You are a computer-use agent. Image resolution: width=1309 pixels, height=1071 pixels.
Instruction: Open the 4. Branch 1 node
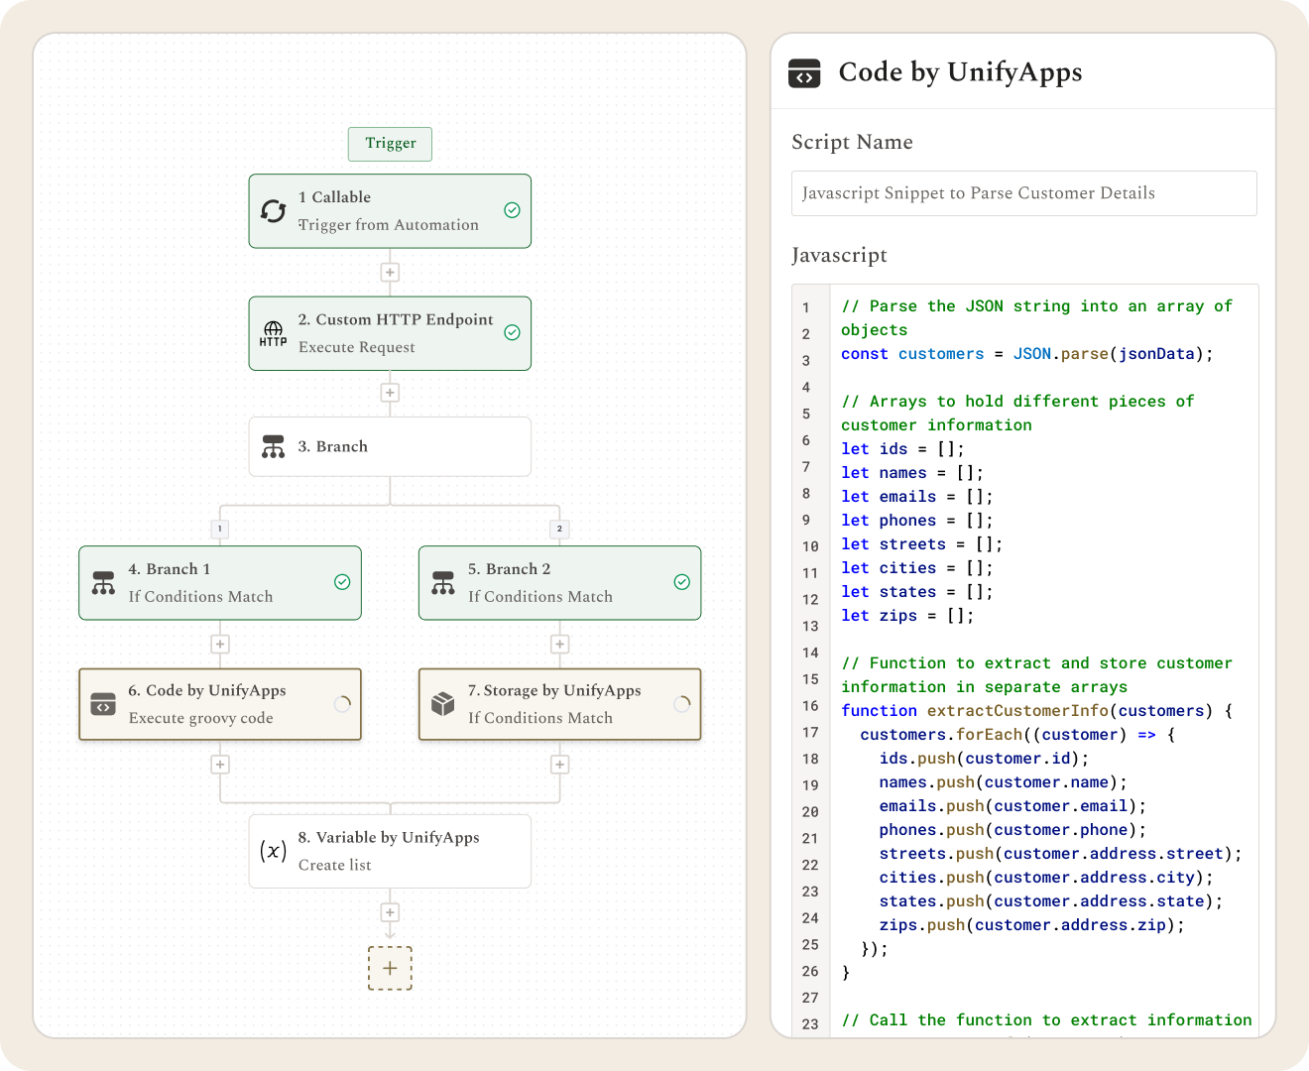[220, 583]
